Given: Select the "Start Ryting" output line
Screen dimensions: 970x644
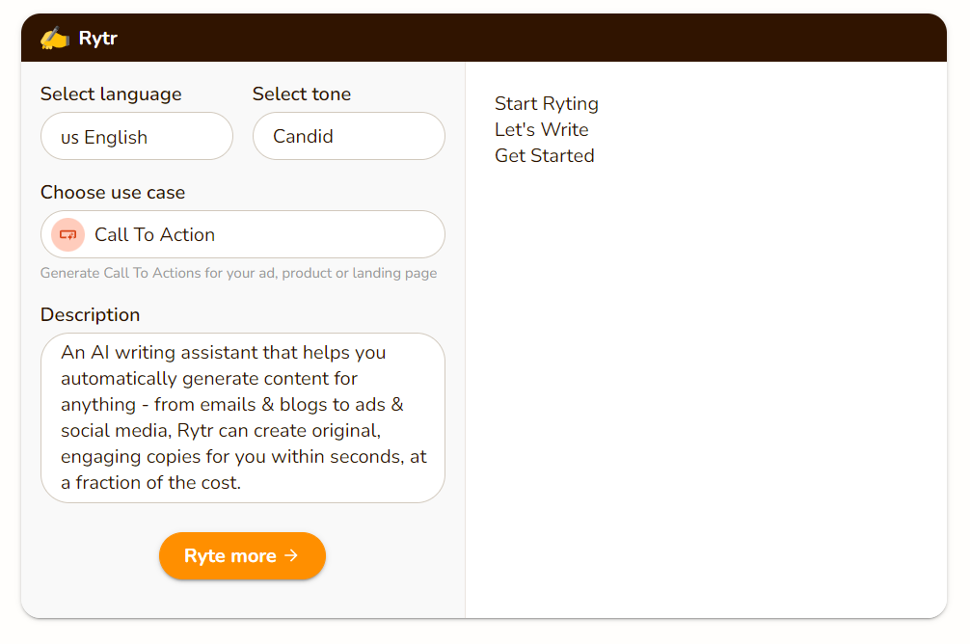Looking at the screenshot, I should point(547,103).
